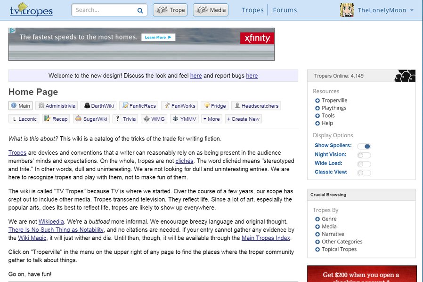
Task: Open There Is No Such Thing as Notability link
Action: 56,230
